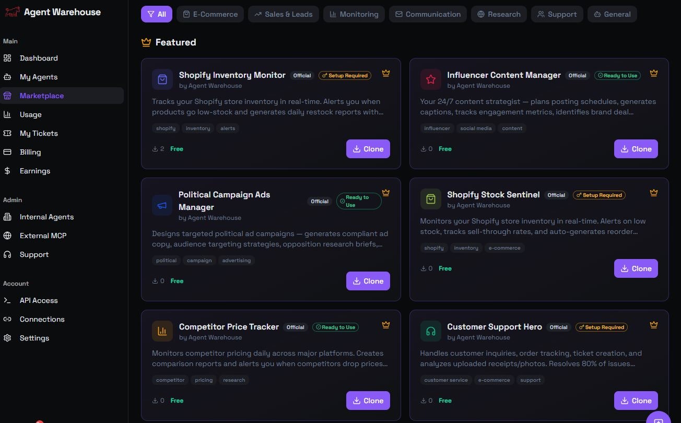Click the My Tickets ticket icon

[x=7, y=133]
